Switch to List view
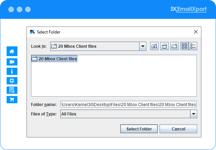Viewport: 216px width, 150px height. coord(185,46)
